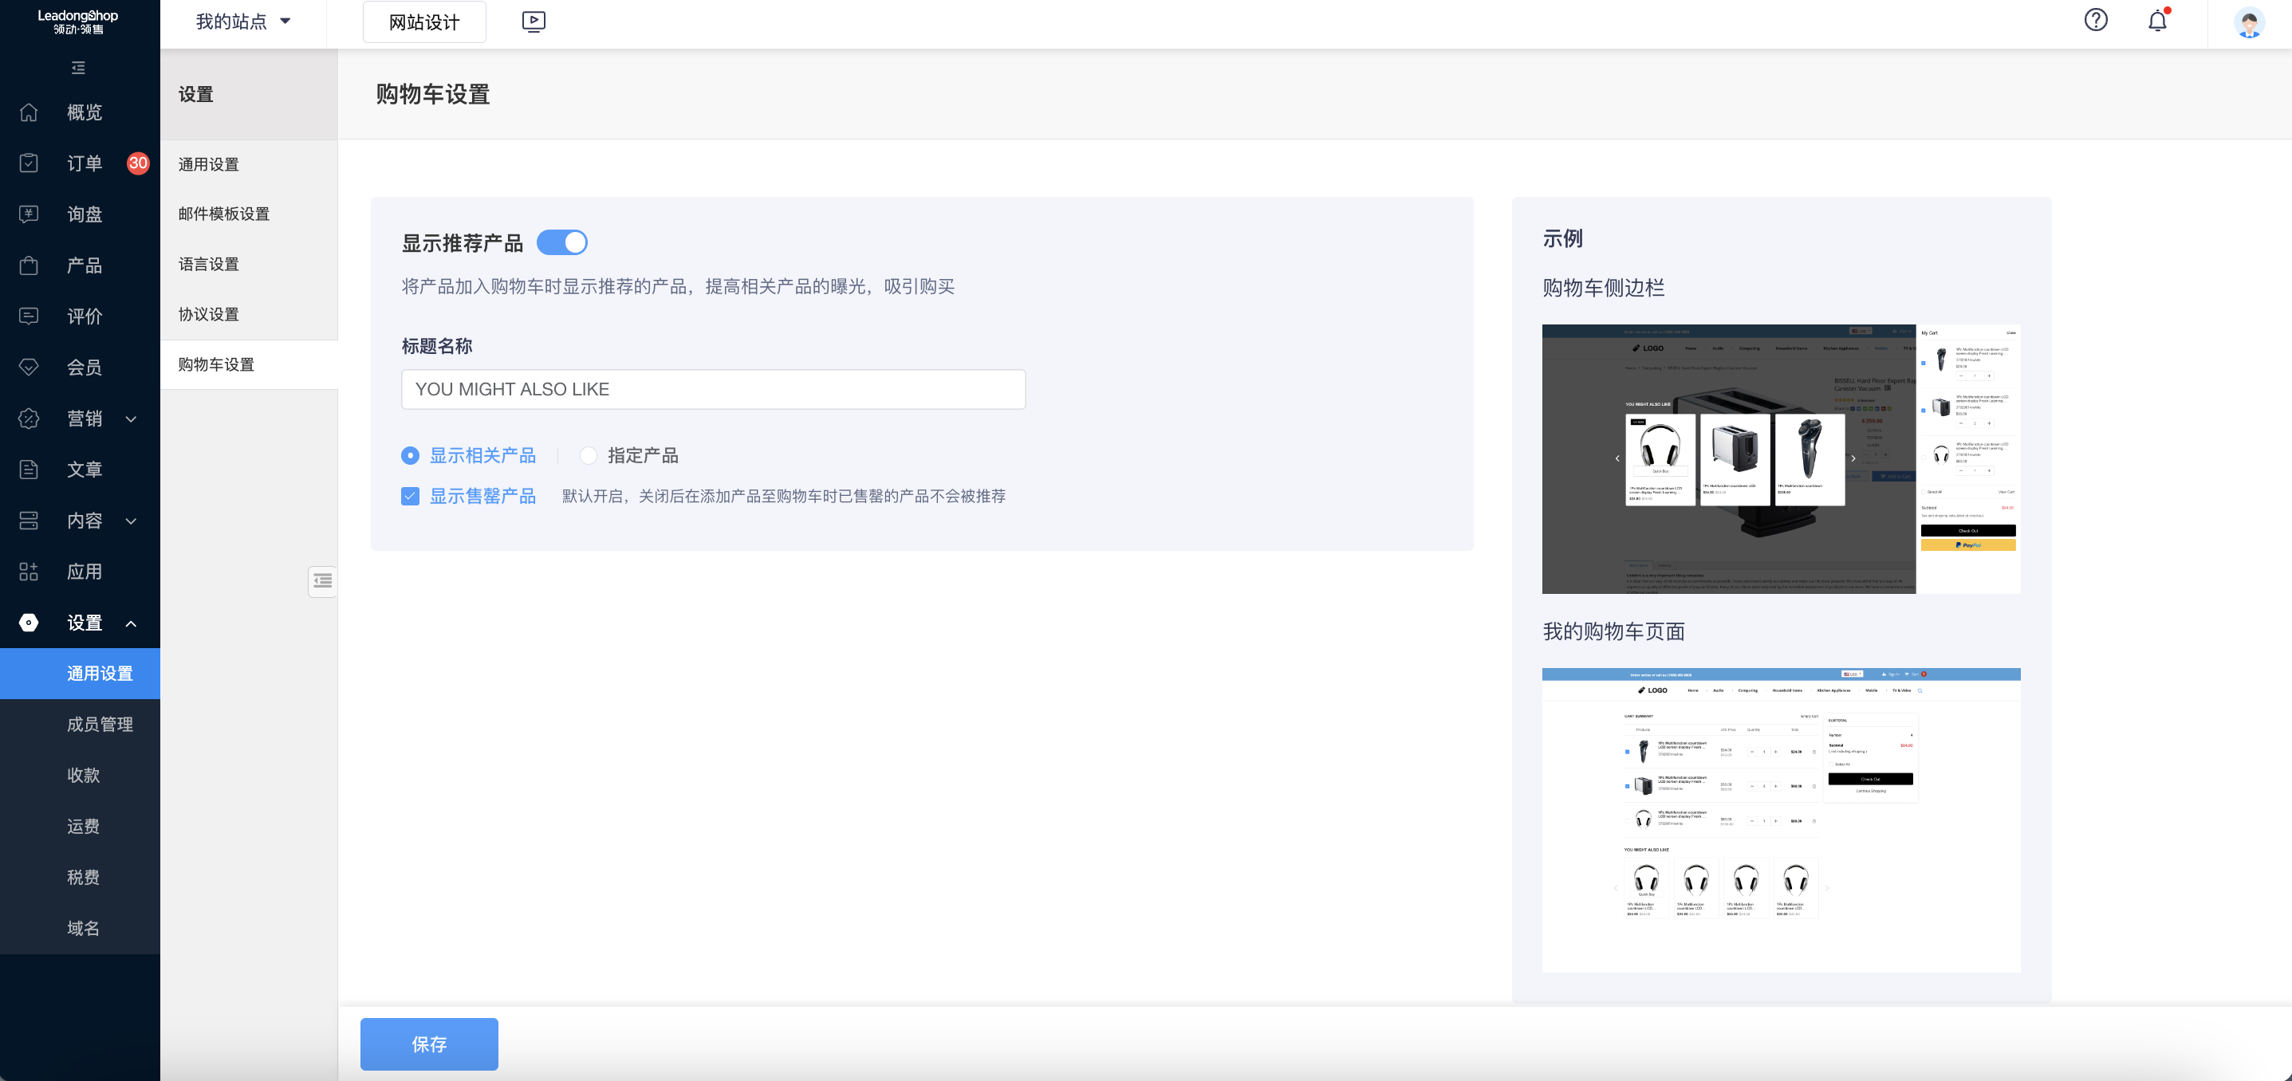Open the 产品 products section
The width and height of the screenshot is (2292, 1081).
click(84, 265)
